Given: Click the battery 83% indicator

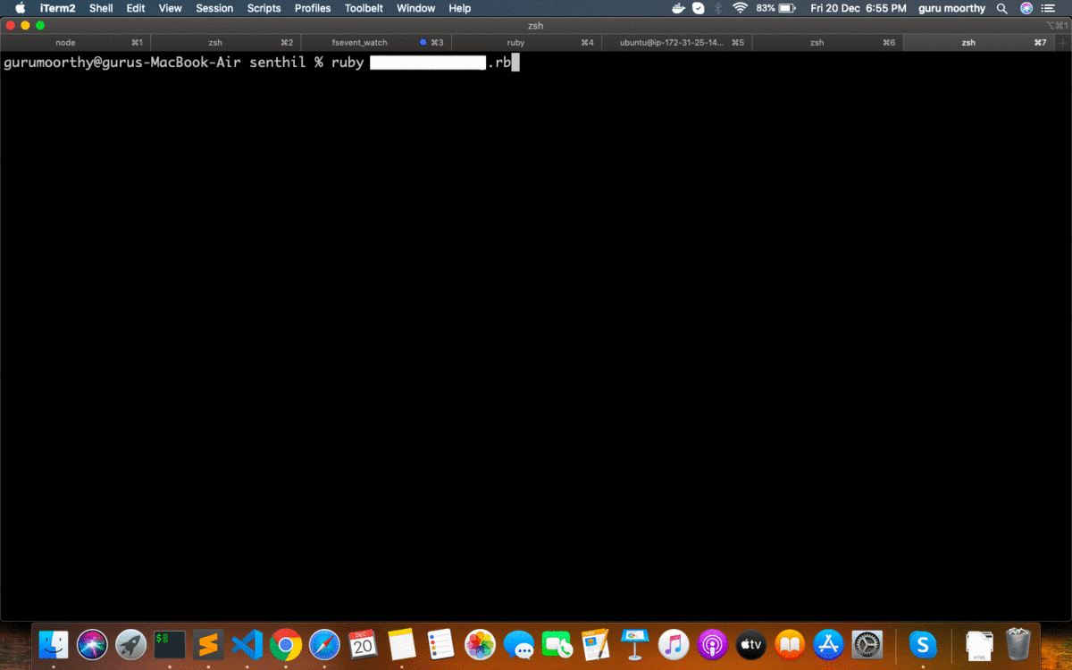Looking at the screenshot, I should click(x=775, y=8).
